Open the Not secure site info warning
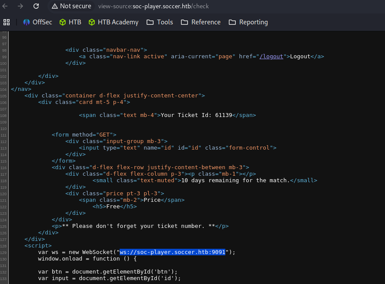This screenshot has height=284, width=385. [x=71, y=6]
